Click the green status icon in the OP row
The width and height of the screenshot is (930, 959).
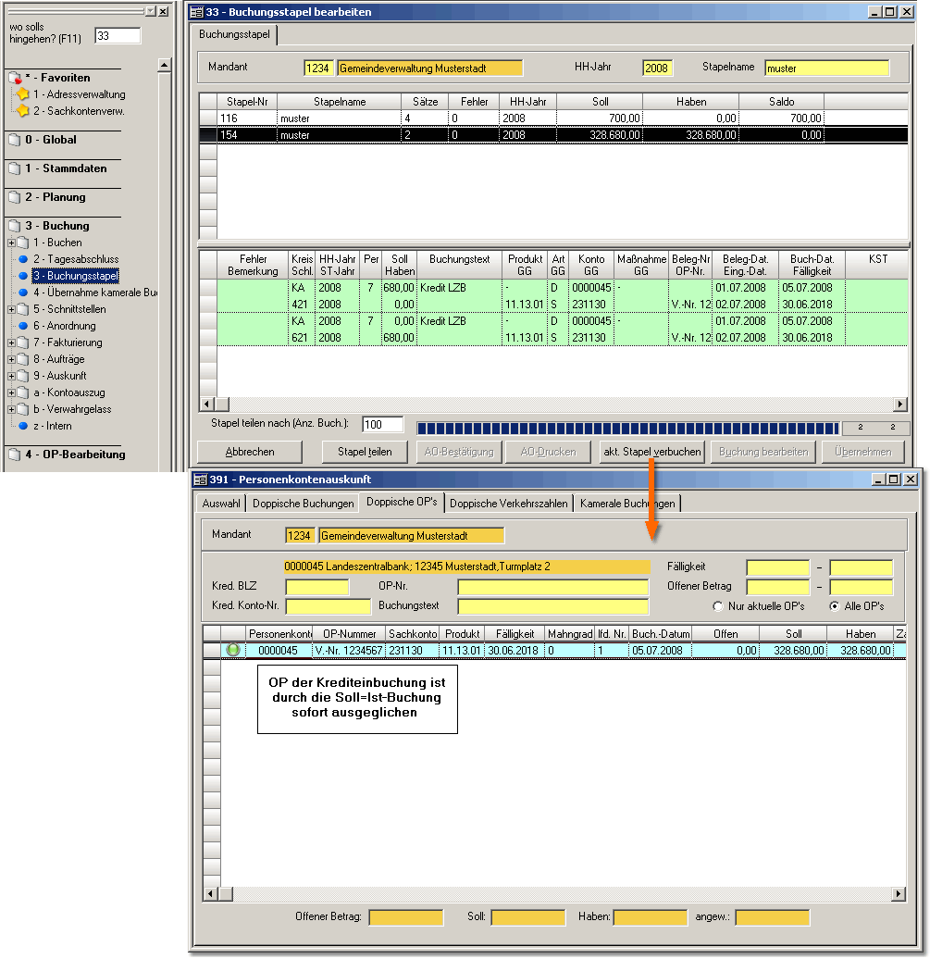coord(233,650)
